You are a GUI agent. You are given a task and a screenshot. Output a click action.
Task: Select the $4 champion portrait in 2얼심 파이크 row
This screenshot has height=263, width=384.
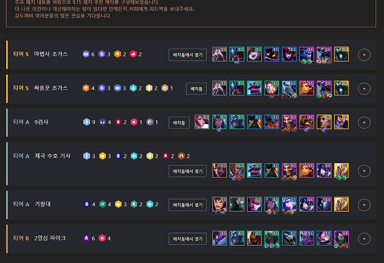tap(341, 238)
